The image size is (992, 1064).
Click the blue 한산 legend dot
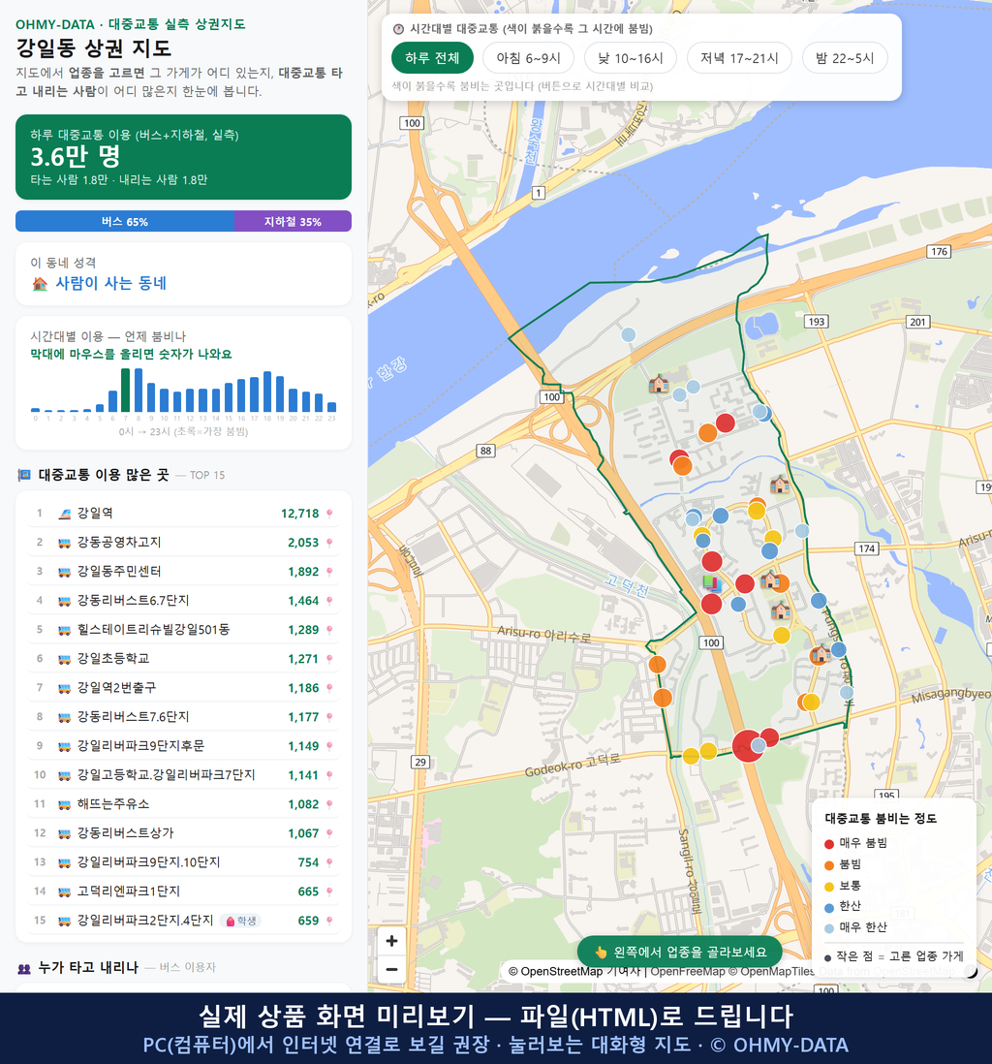point(828,907)
